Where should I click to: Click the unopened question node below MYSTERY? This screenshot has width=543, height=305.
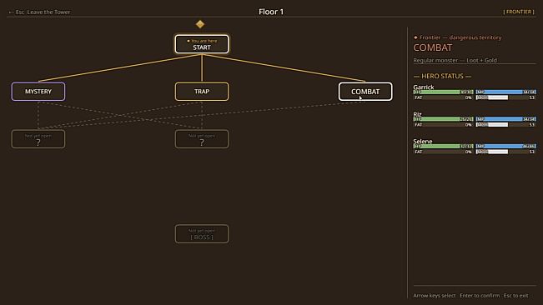38,139
